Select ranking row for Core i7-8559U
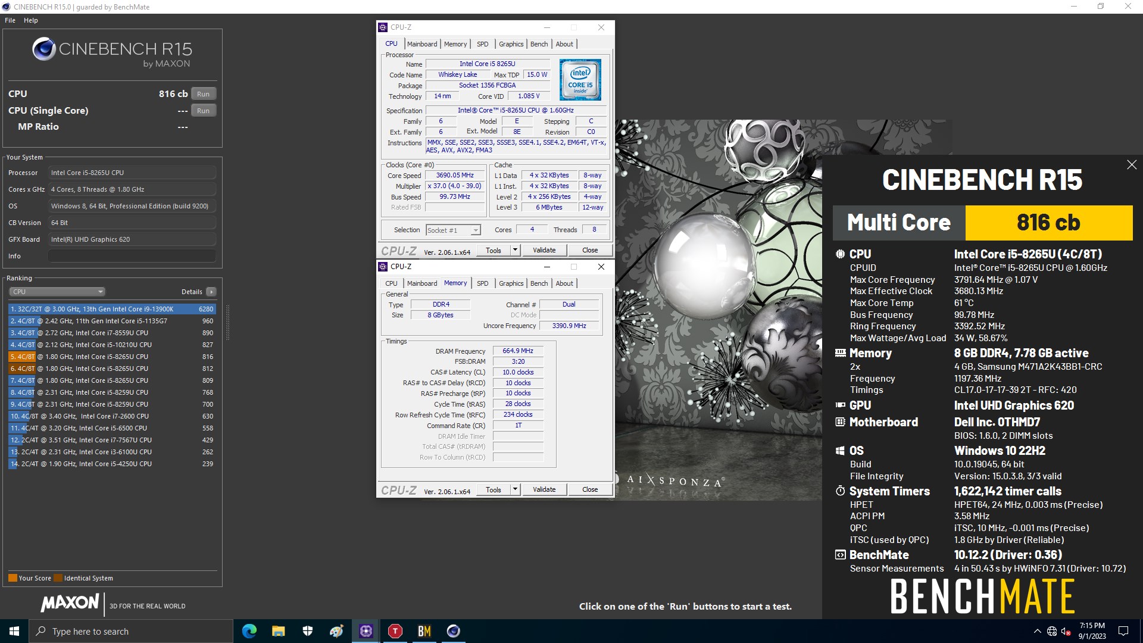The image size is (1143, 643). pyautogui.click(x=112, y=333)
